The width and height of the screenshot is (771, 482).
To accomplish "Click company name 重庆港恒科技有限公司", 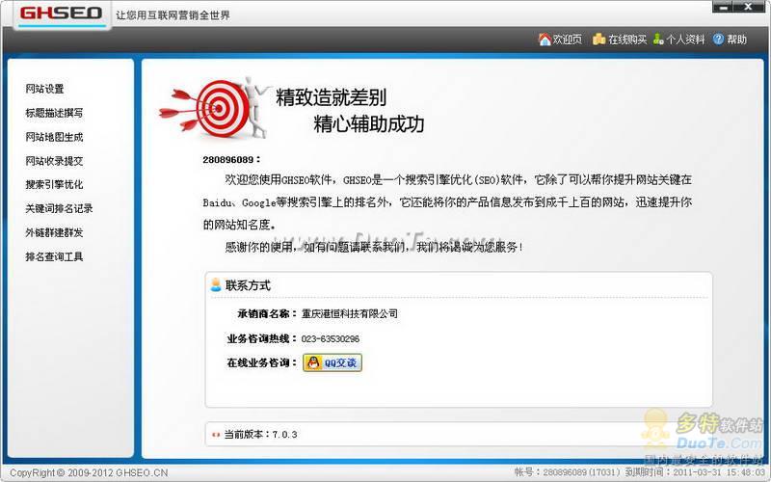I will tap(350, 314).
